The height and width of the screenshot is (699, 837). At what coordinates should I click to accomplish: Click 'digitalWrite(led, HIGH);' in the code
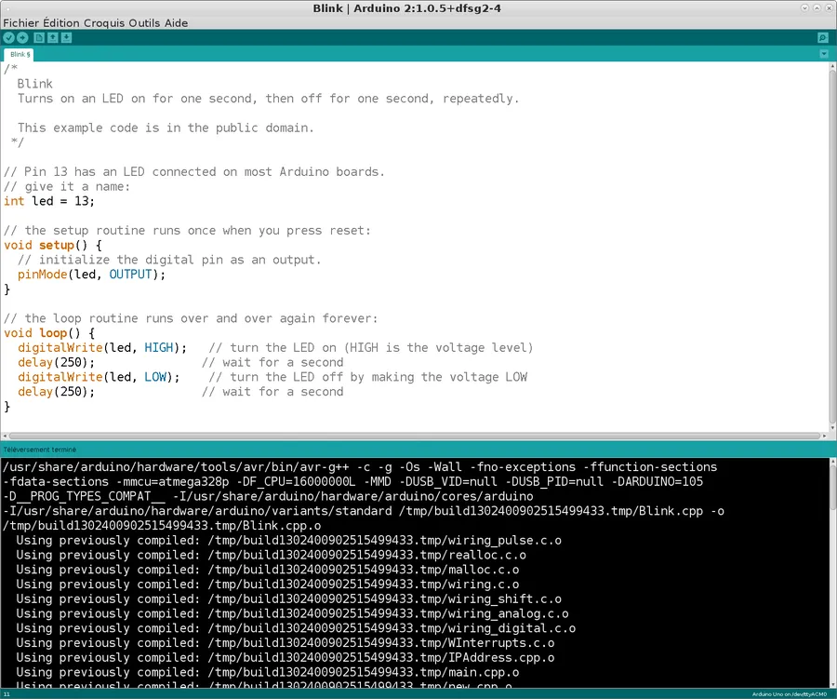point(102,348)
